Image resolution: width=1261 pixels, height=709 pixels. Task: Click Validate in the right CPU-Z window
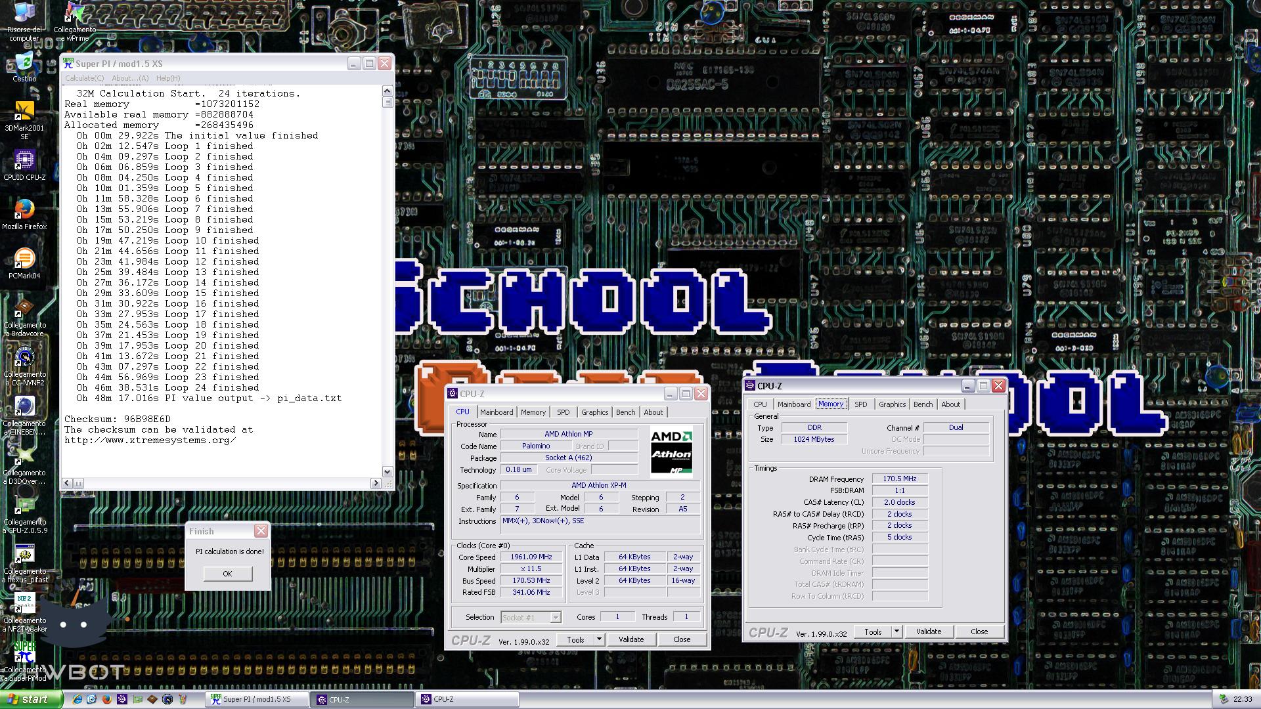[929, 632]
